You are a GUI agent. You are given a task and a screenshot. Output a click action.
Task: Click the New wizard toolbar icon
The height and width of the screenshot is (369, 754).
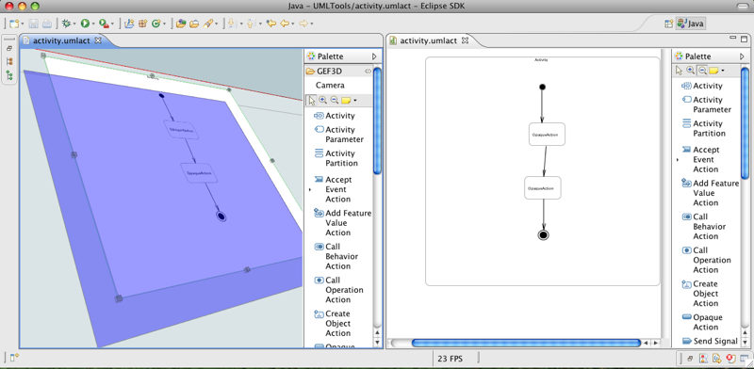(14, 23)
